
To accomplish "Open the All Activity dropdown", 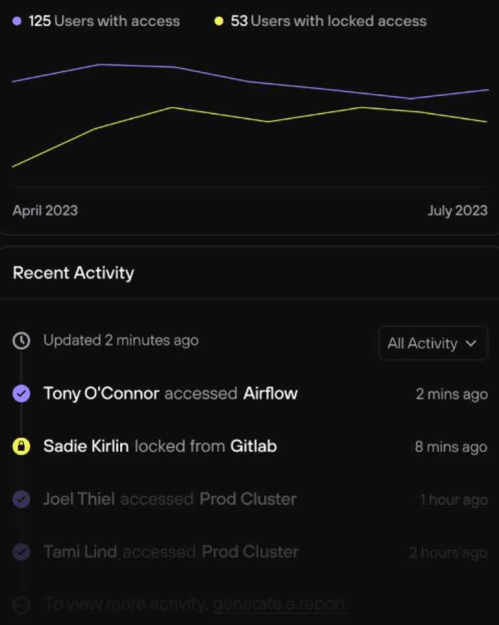I will click(433, 343).
